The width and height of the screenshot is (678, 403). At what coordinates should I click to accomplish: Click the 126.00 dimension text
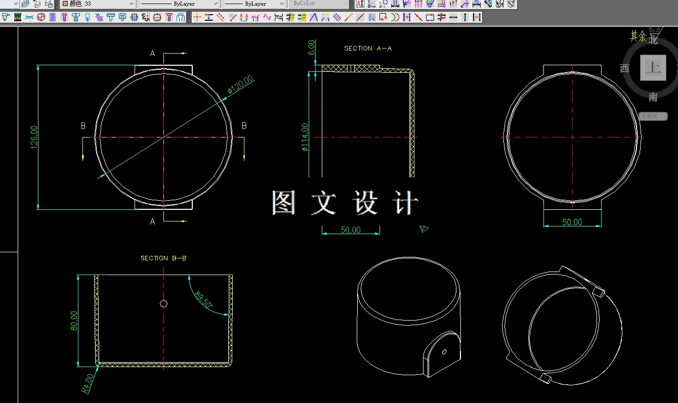coord(34,137)
